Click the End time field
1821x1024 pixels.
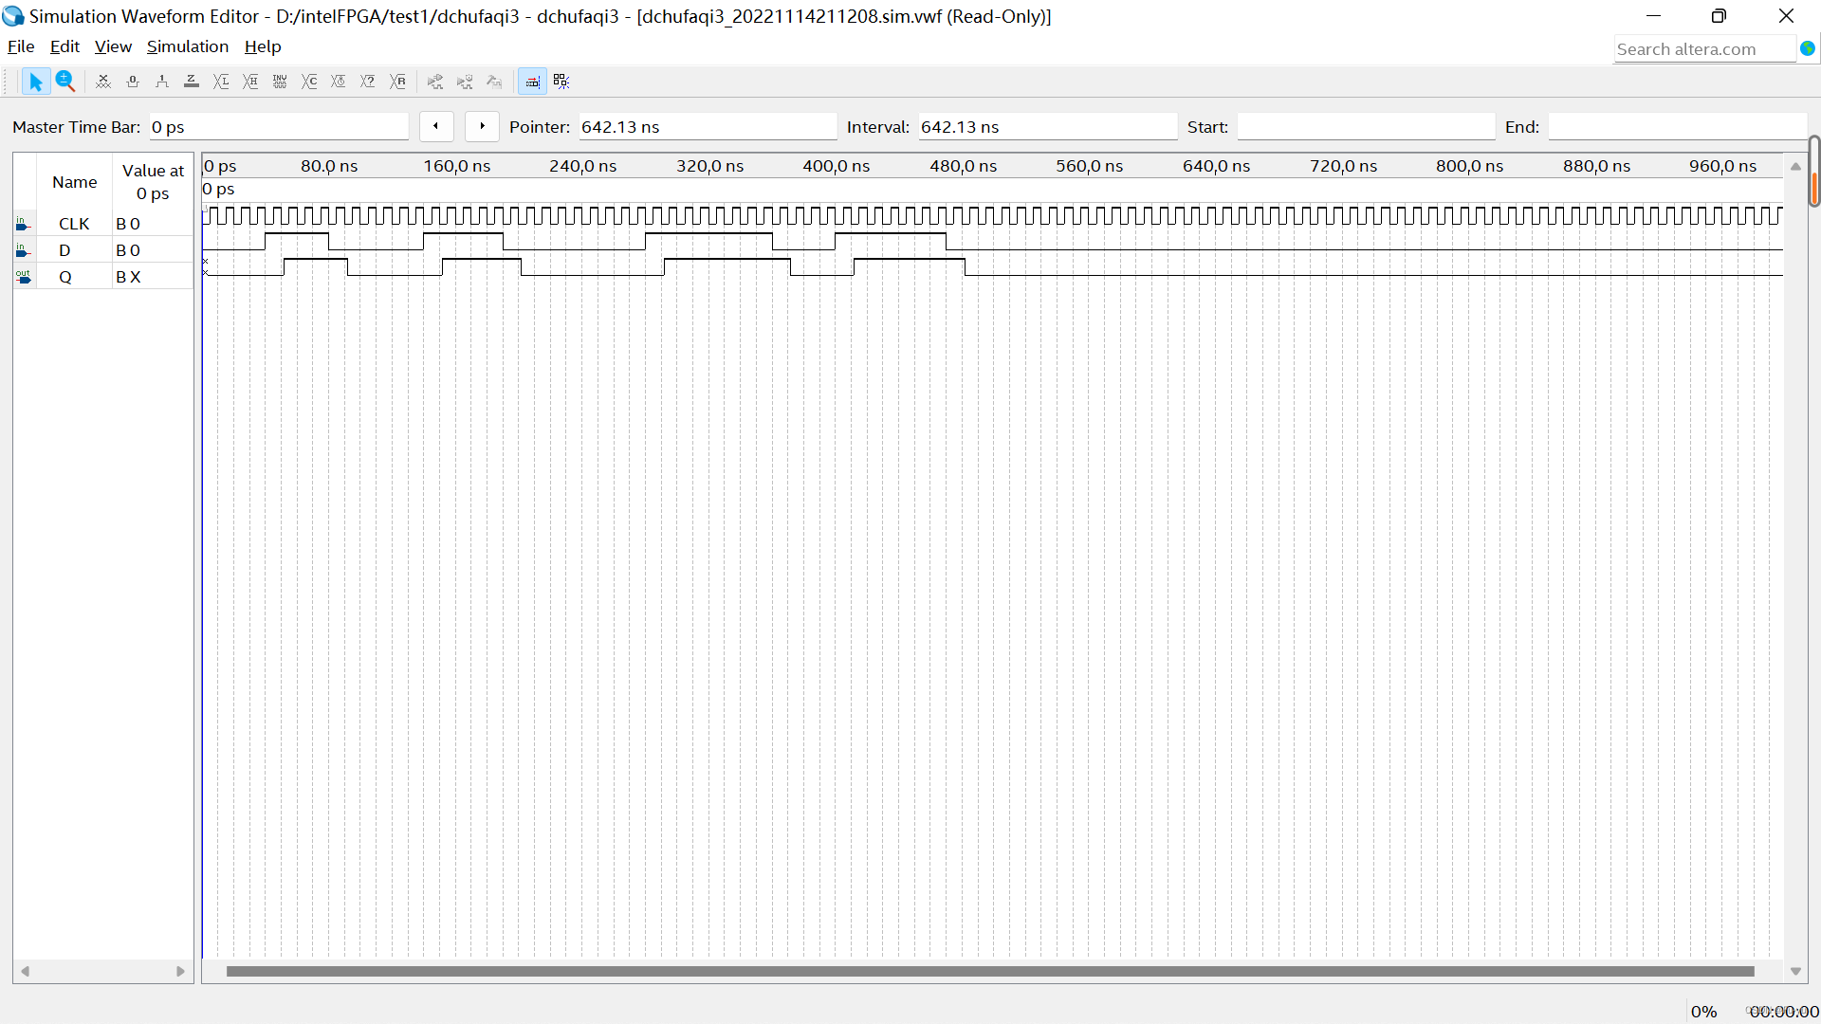click(1677, 127)
